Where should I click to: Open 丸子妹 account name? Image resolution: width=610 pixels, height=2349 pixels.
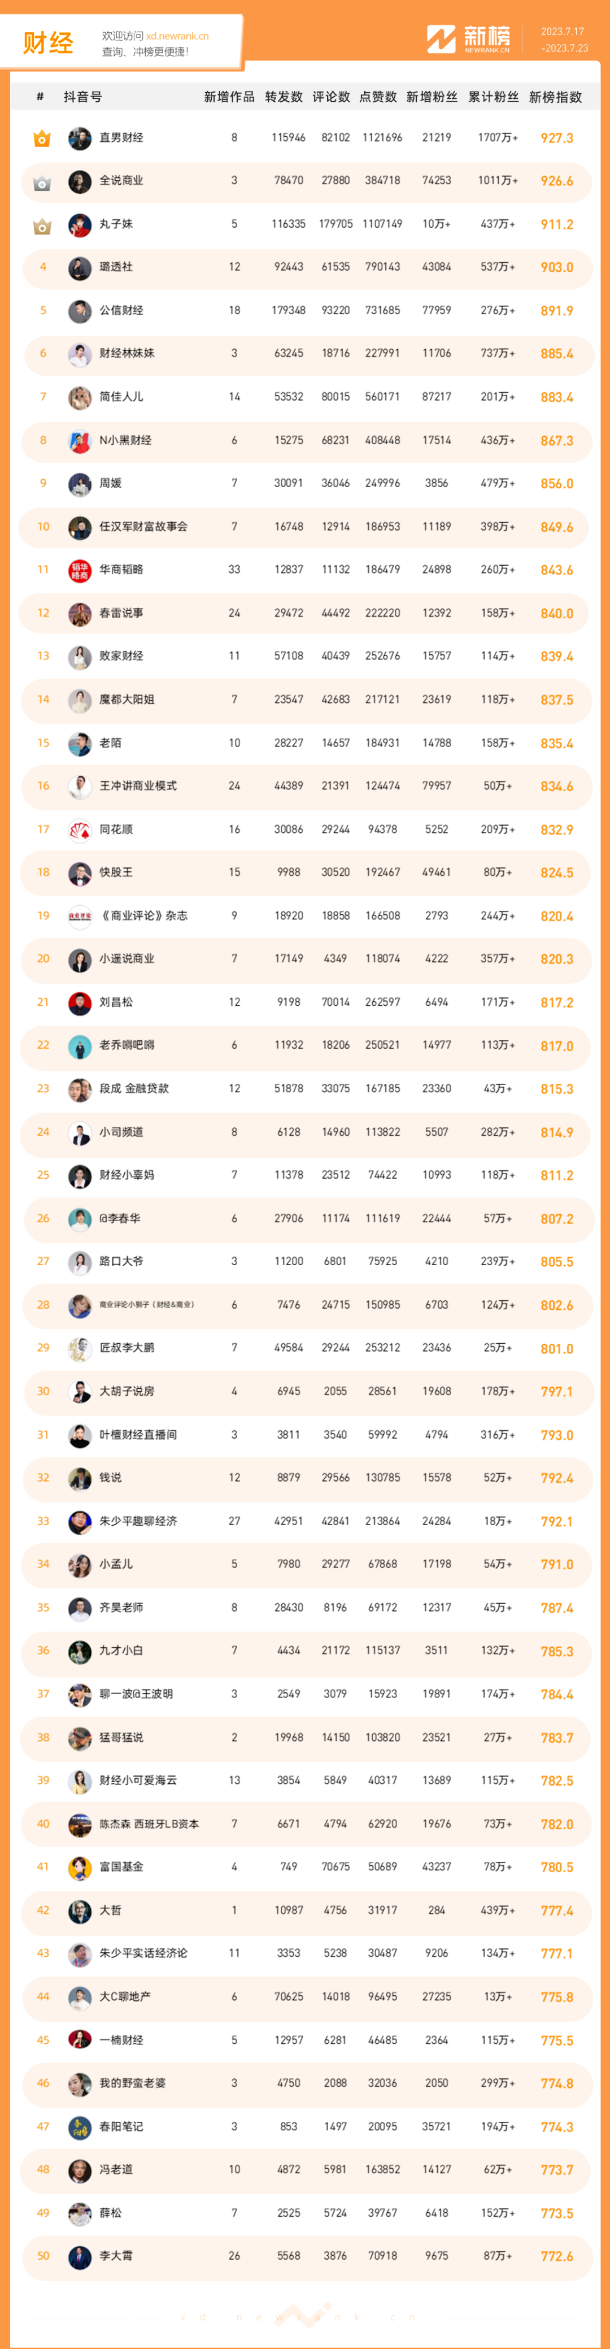coord(116,224)
